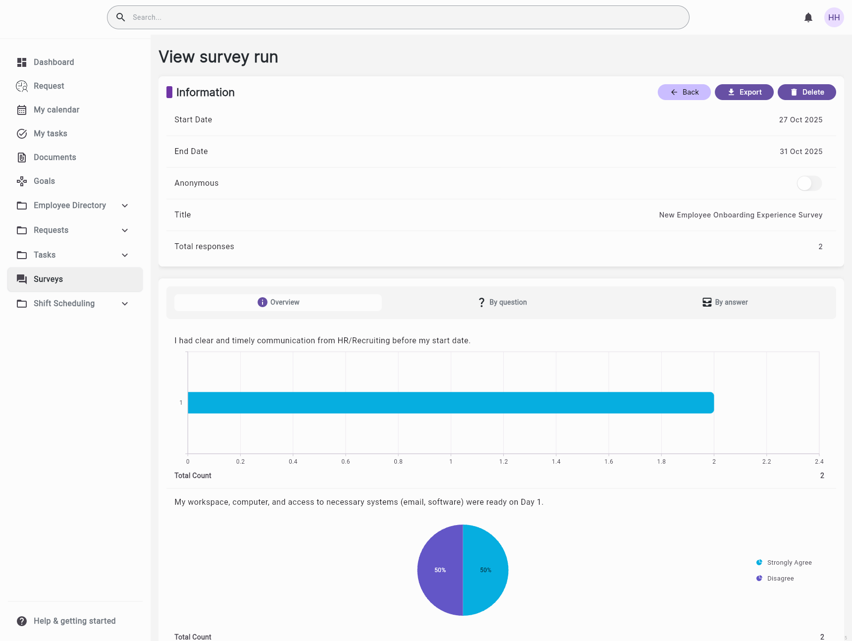Expand the Employee Directory chevron
Viewport: 852px width, 641px height.
tap(125, 206)
